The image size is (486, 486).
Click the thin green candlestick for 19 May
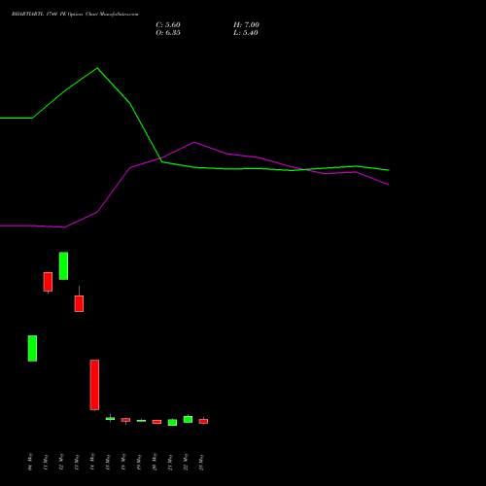click(x=141, y=421)
